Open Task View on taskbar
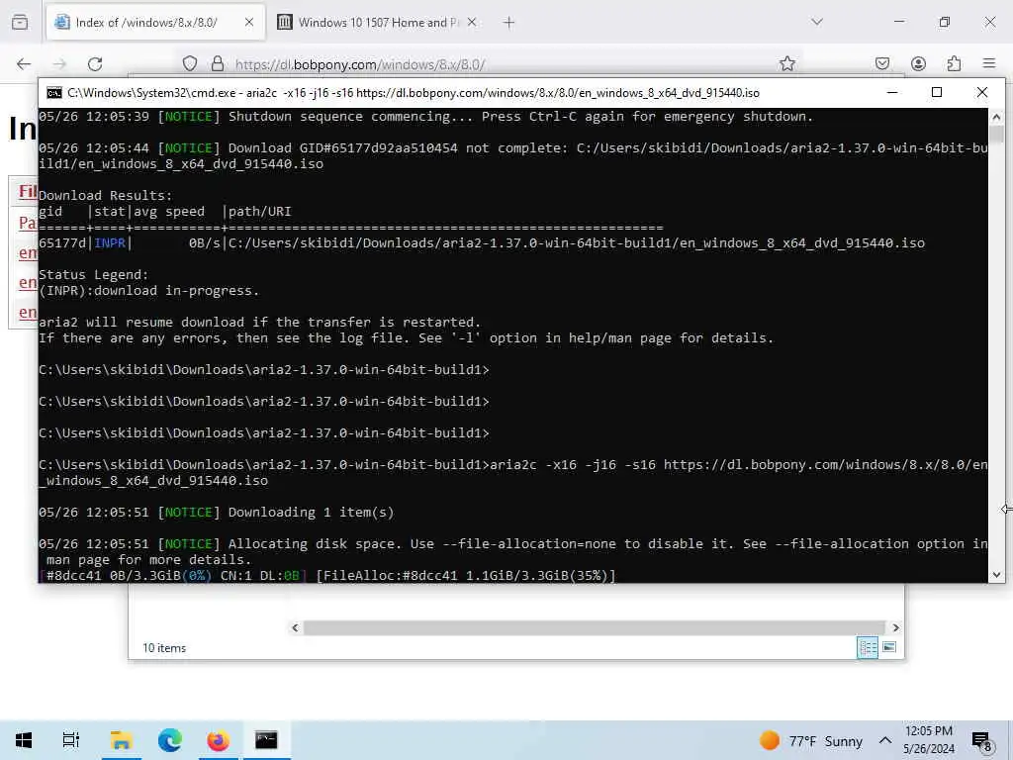This screenshot has height=760, width=1013. pyautogui.click(x=71, y=740)
